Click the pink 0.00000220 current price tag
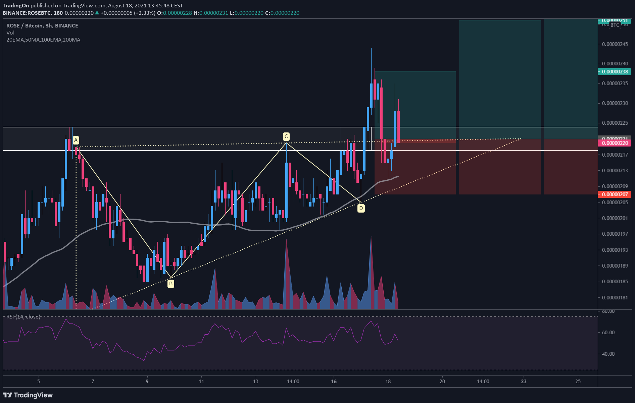 [615, 143]
